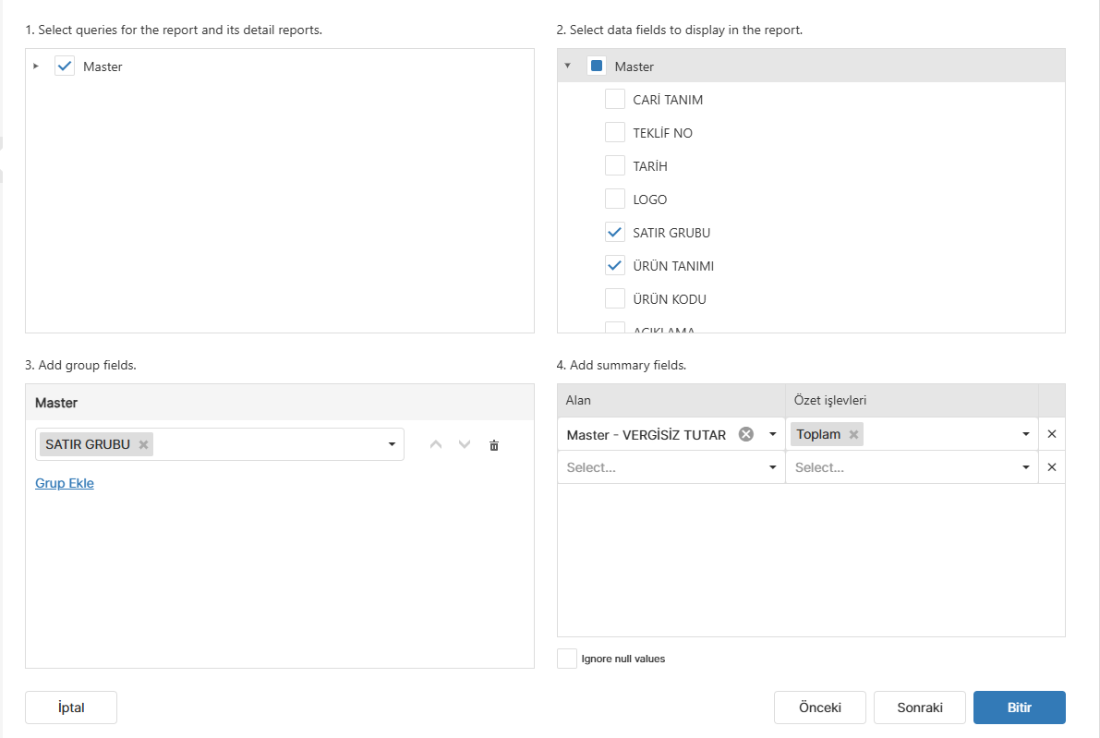
Task: Move the SATIR GRUBU group up
Action: click(436, 445)
